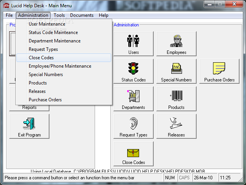The width and height of the screenshot is (246, 185).
Task: Open Products barcode button
Action: pos(176,99)
